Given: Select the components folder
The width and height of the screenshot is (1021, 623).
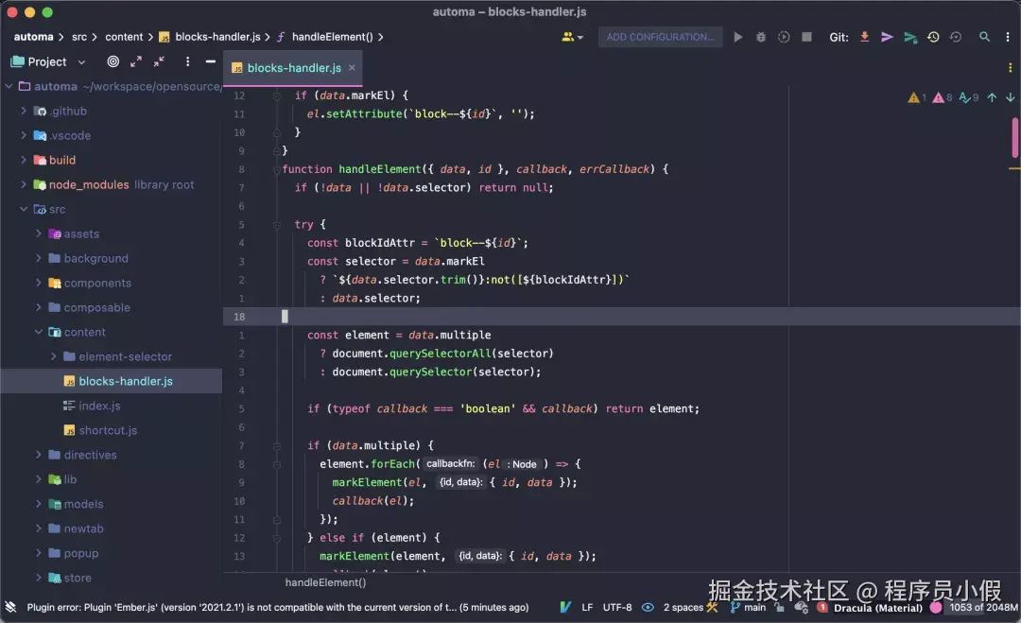Looking at the screenshot, I should pyautogui.click(x=97, y=284).
